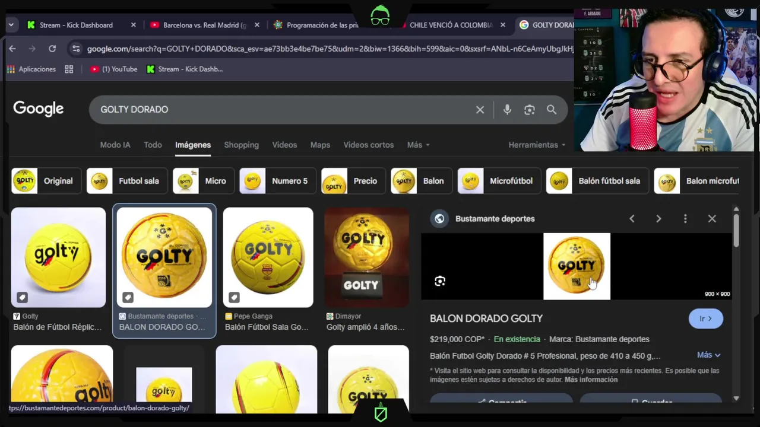Open the tab groups grid icon in the bookmarks bar
760x427 pixels.
(69, 69)
